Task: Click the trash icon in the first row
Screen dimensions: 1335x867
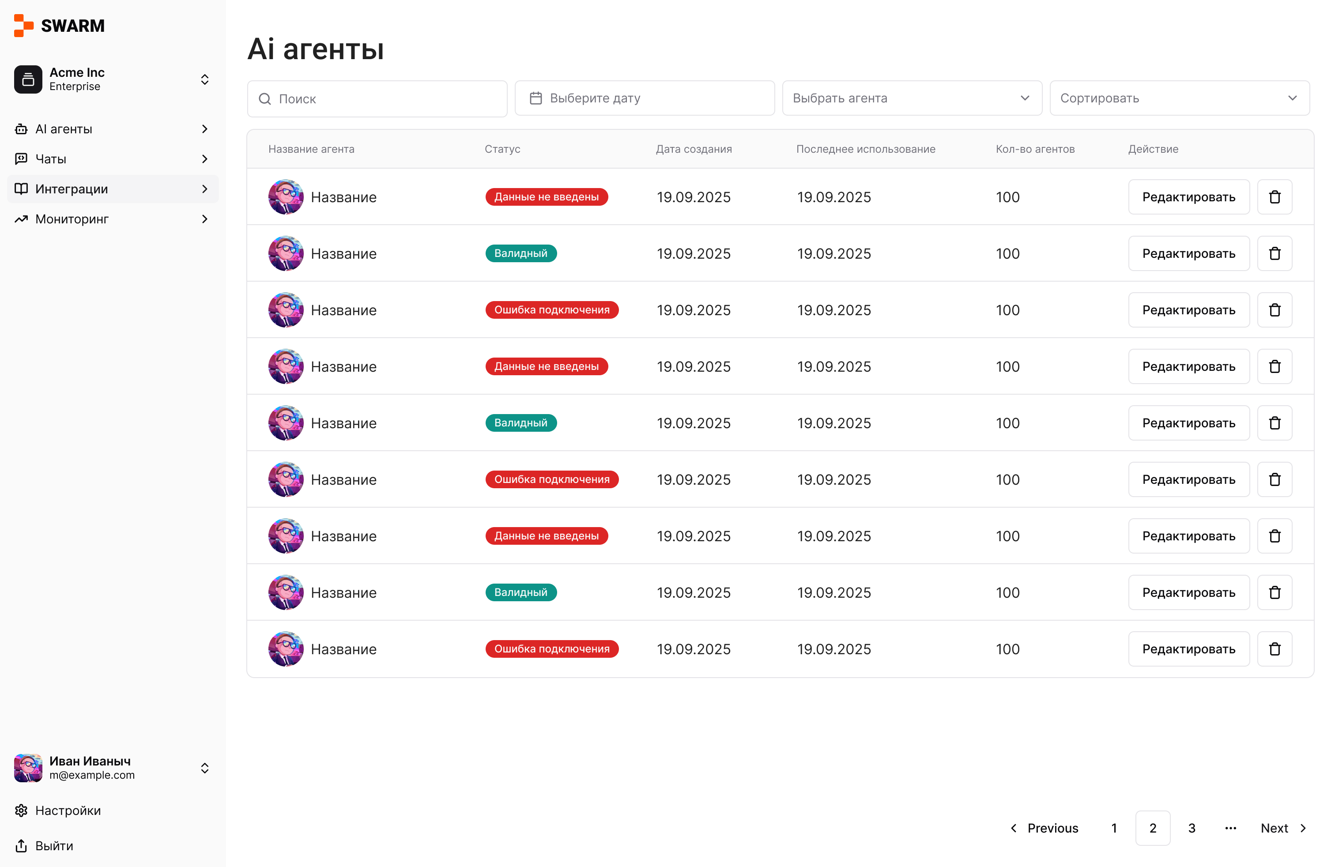Action: 1274,197
